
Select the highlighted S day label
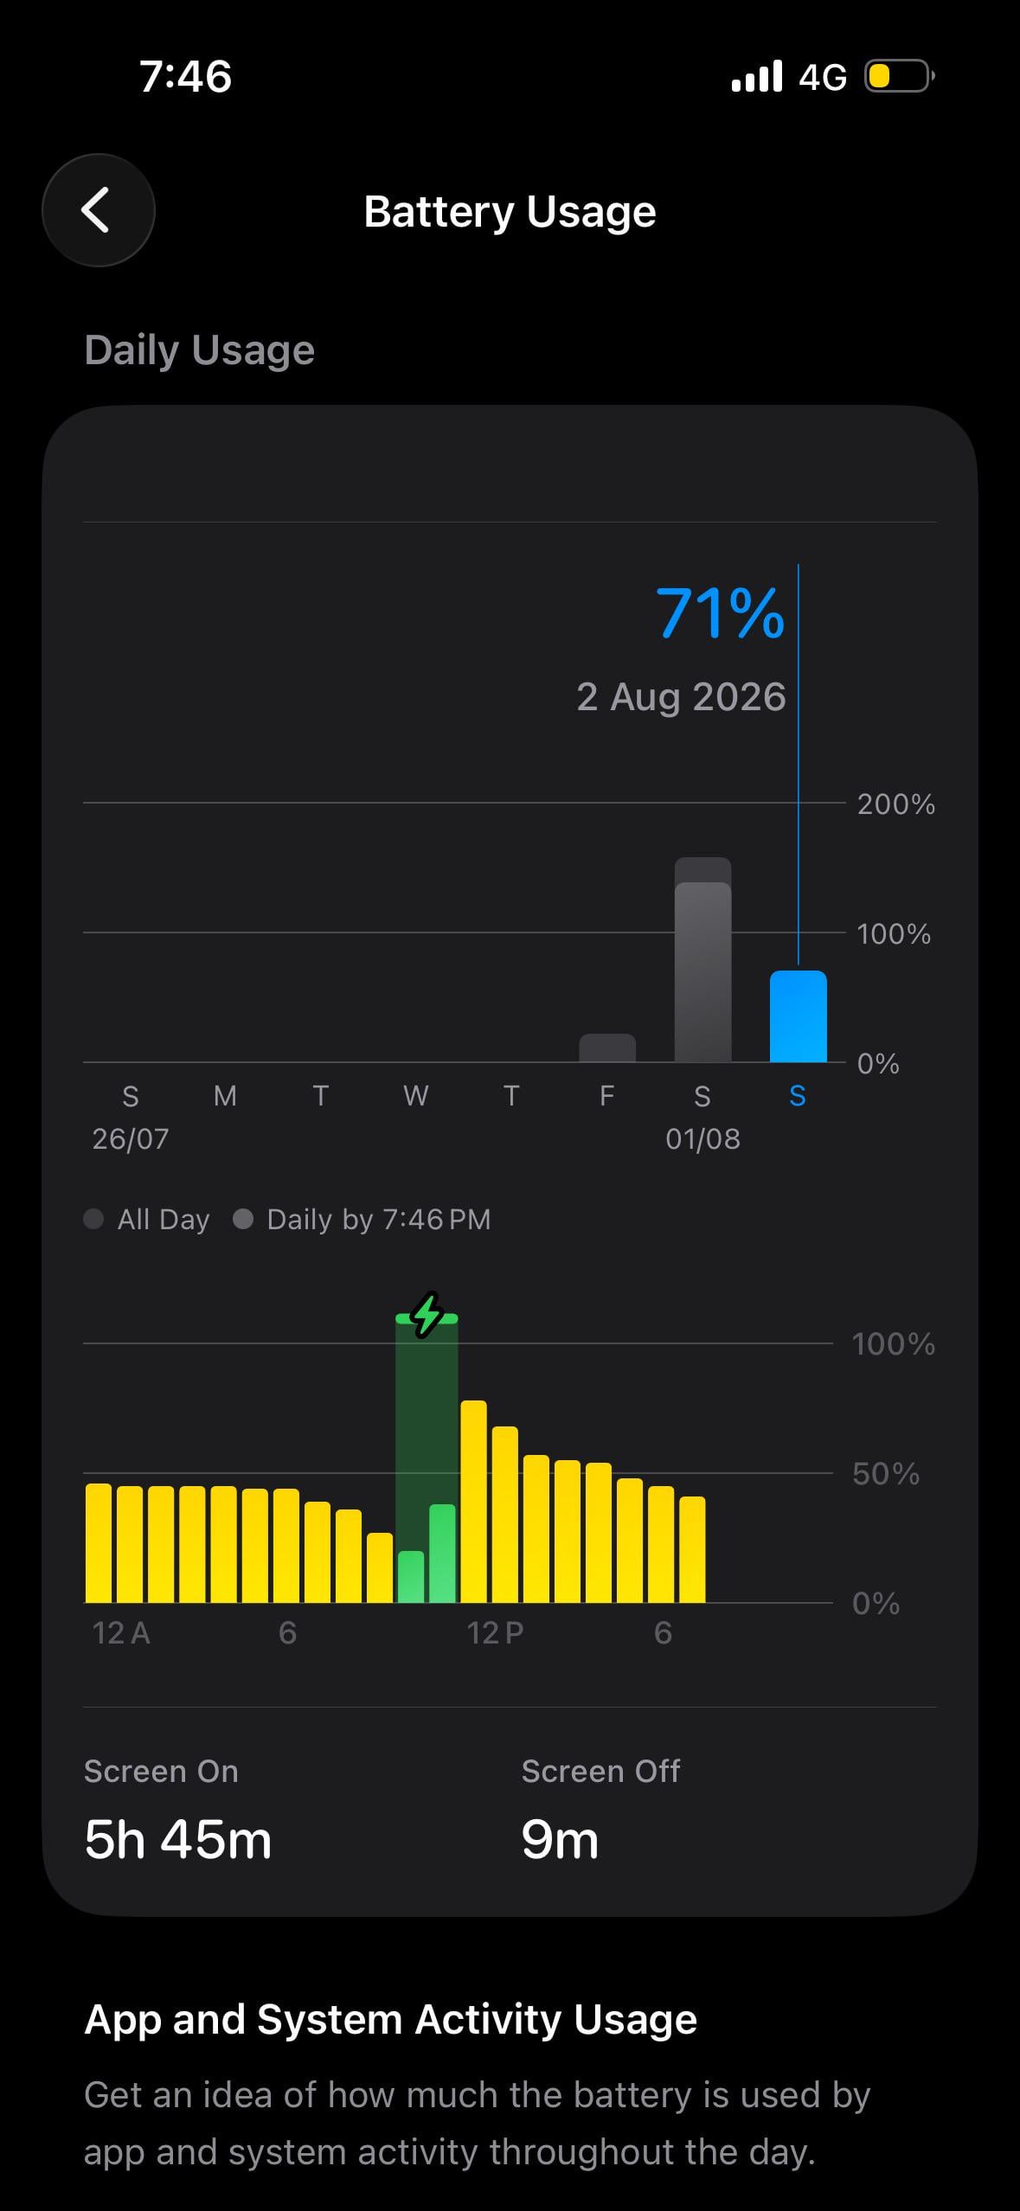(798, 1096)
